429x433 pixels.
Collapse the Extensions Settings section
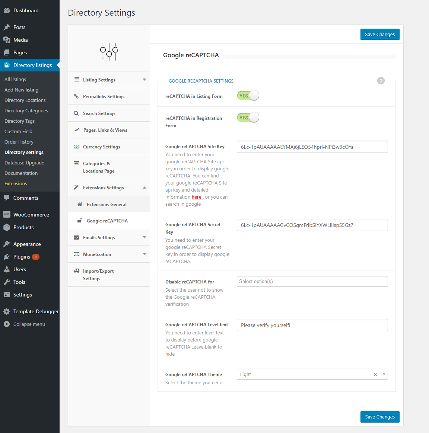(144, 187)
